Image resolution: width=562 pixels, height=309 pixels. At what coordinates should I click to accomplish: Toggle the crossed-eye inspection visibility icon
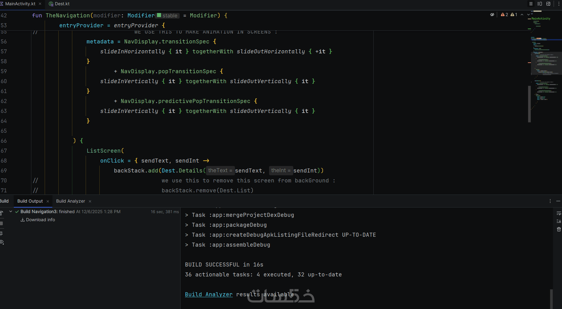coord(492,15)
